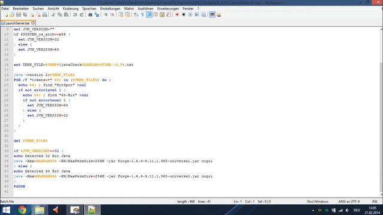Open Find with the binoculars icon

[90, 15]
